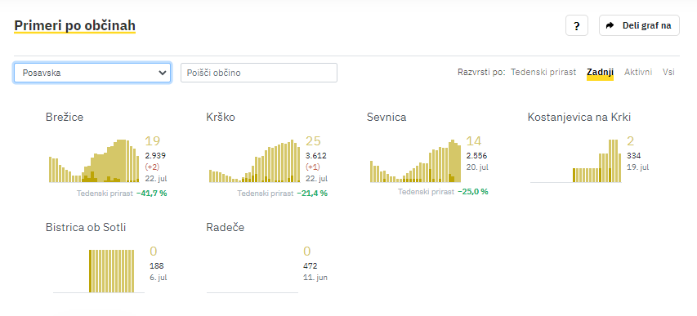Click the Deli graf na button
Viewport: 697px width, 316px height.
(x=639, y=25)
